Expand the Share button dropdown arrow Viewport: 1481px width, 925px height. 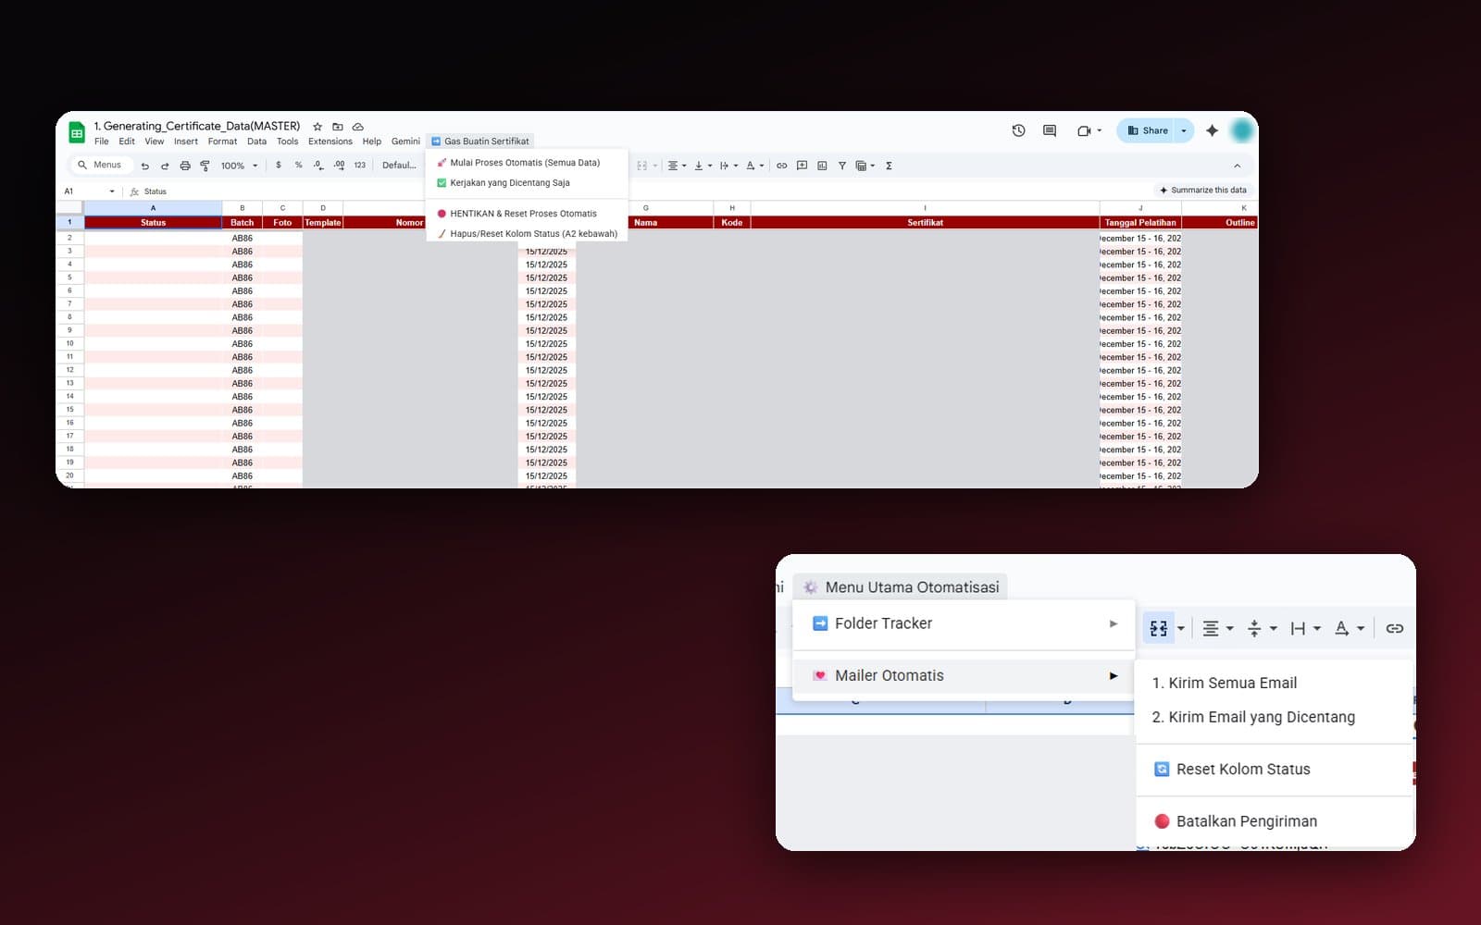1184,130
